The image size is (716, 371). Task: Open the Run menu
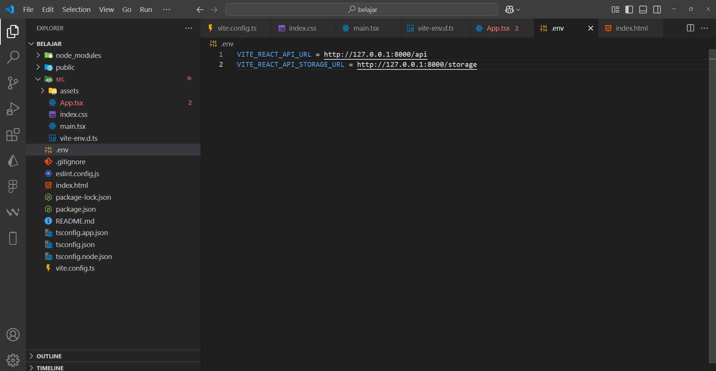point(146,10)
